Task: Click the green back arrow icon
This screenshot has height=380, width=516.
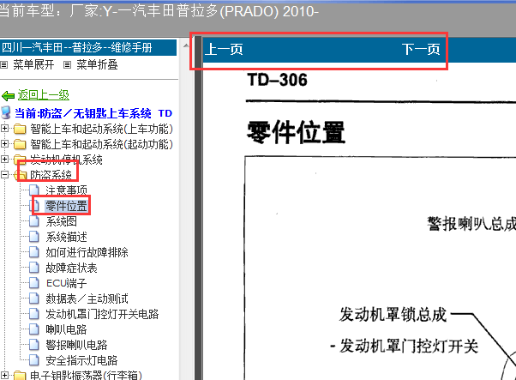Action: click(8, 96)
